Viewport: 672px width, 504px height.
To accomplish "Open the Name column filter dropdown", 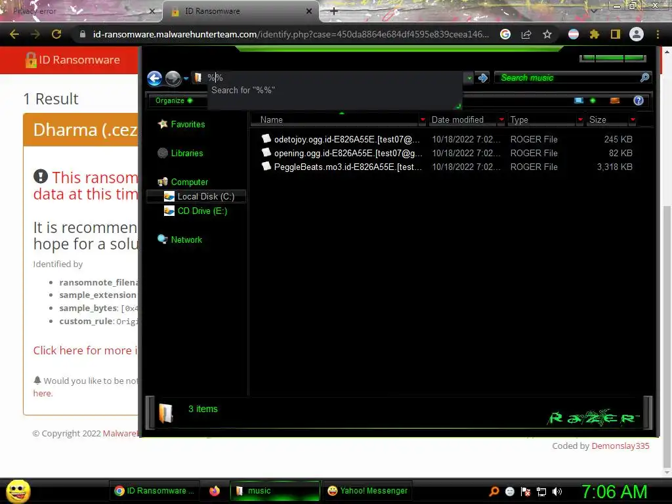I will [423, 119].
